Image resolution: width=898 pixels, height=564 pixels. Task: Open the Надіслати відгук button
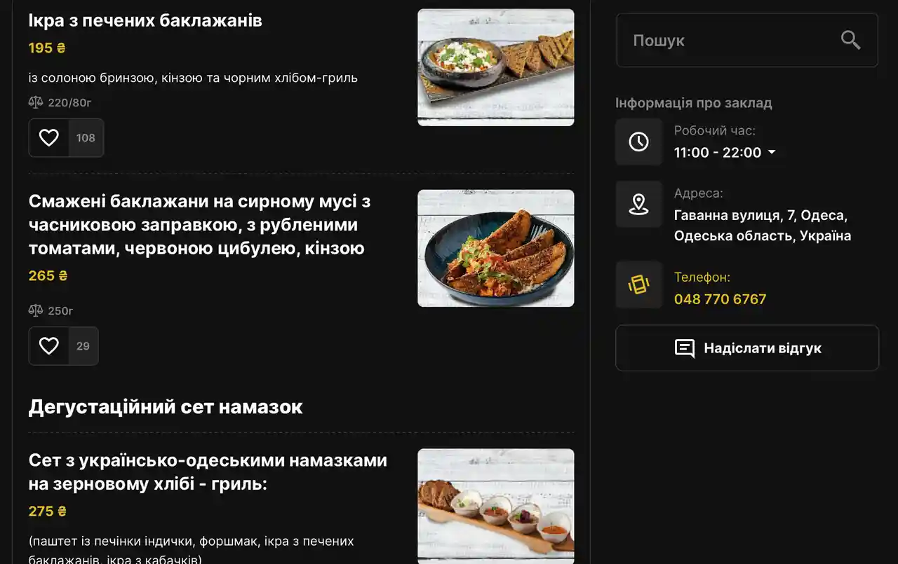click(x=747, y=348)
